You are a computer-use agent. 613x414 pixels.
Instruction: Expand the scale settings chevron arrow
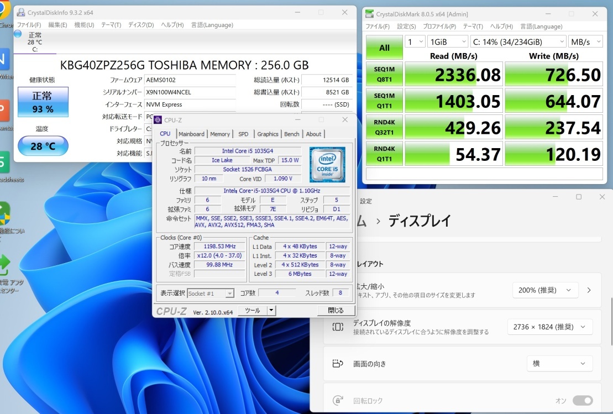point(589,290)
